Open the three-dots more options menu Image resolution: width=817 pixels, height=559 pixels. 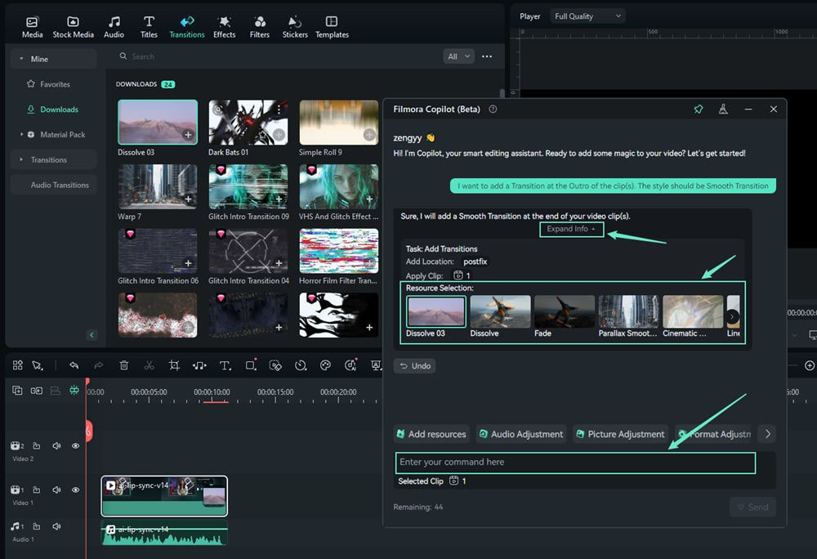click(x=487, y=56)
